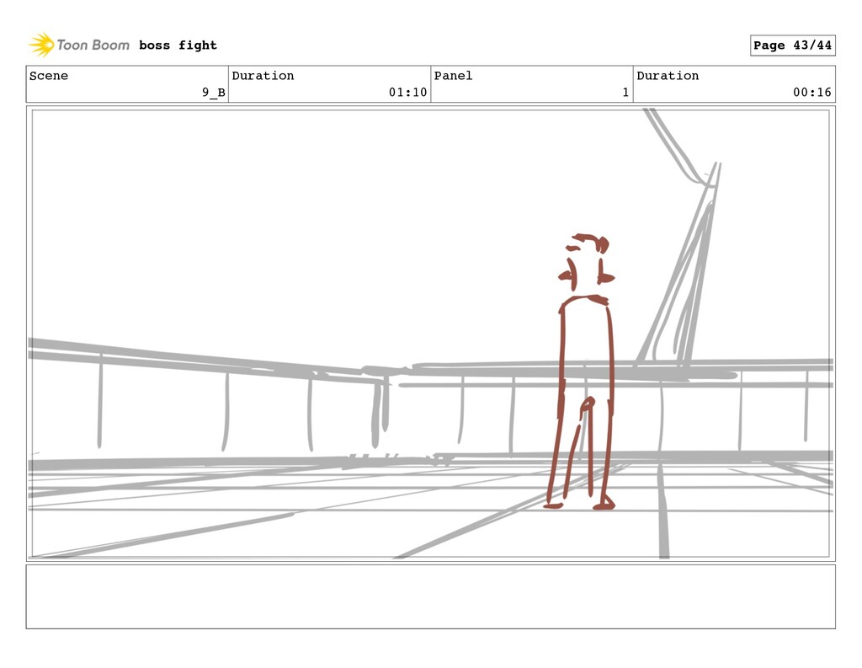Click the scene value '9_B'
Screen dimensions: 862x668
point(213,92)
